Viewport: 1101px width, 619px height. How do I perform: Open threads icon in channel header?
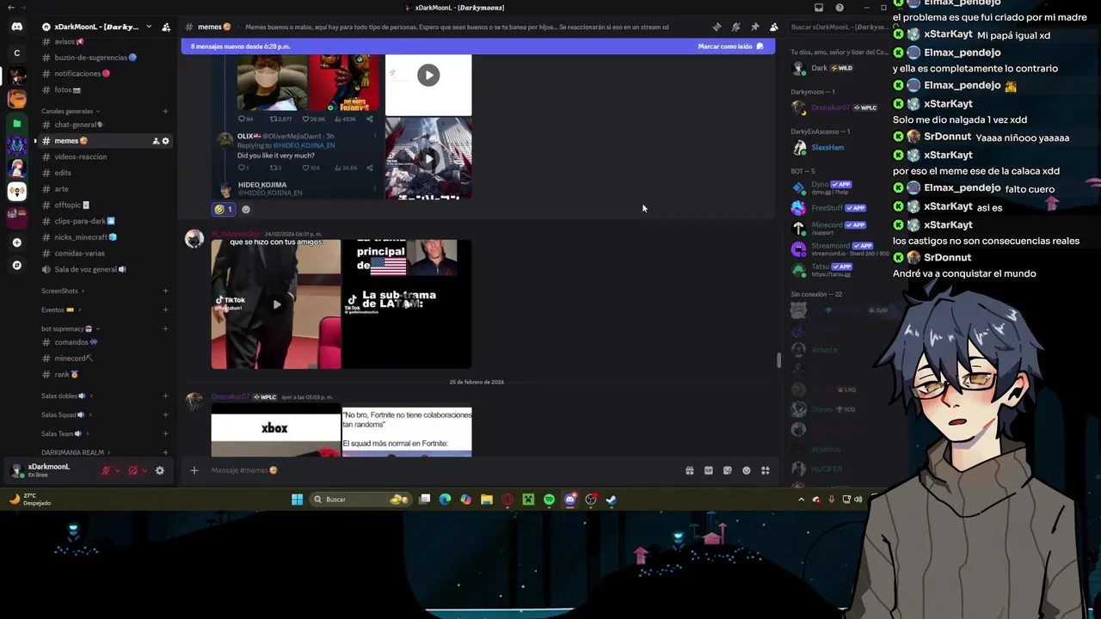click(x=717, y=27)
